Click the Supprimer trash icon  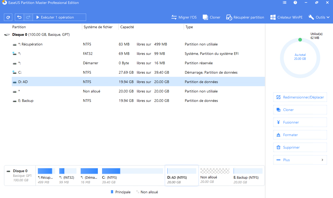tap(278, 147)
